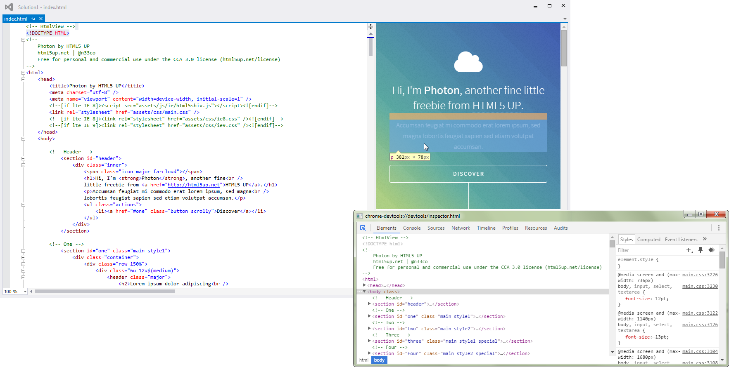This screenshot has height=367, width=729.
Task: Click font-size: 12pt value in Styles
Action: tap(661, 299)
